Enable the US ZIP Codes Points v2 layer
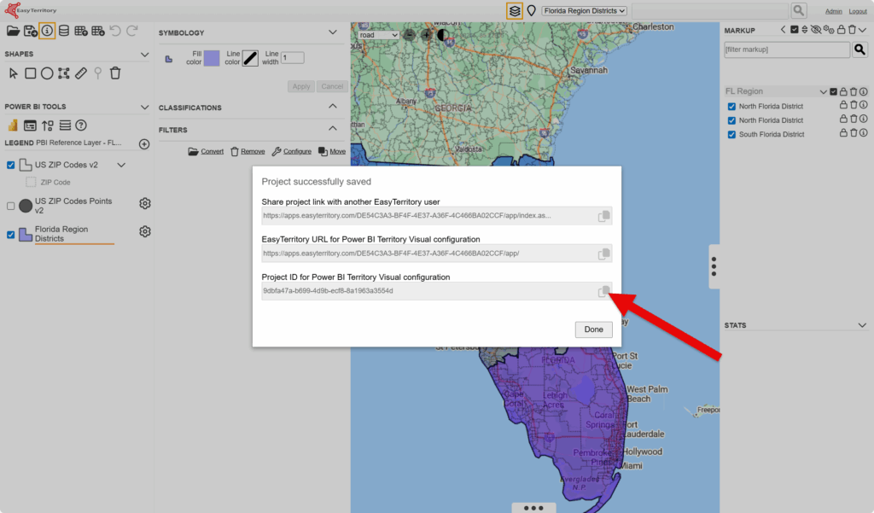The image size is (874, 513). (x=11, y=206)
